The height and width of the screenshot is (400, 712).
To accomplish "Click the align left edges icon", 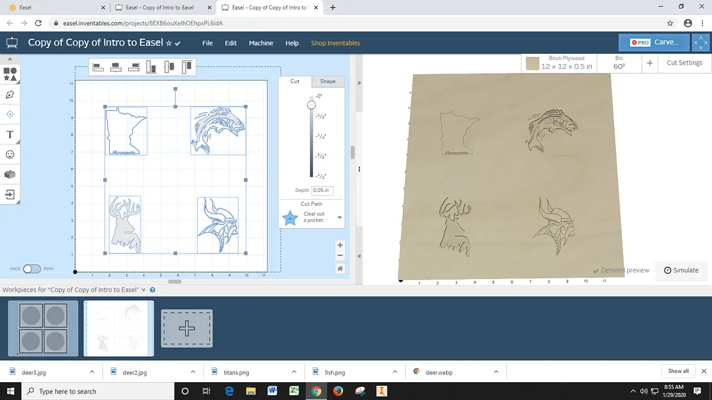I will (x=98, y=67).
